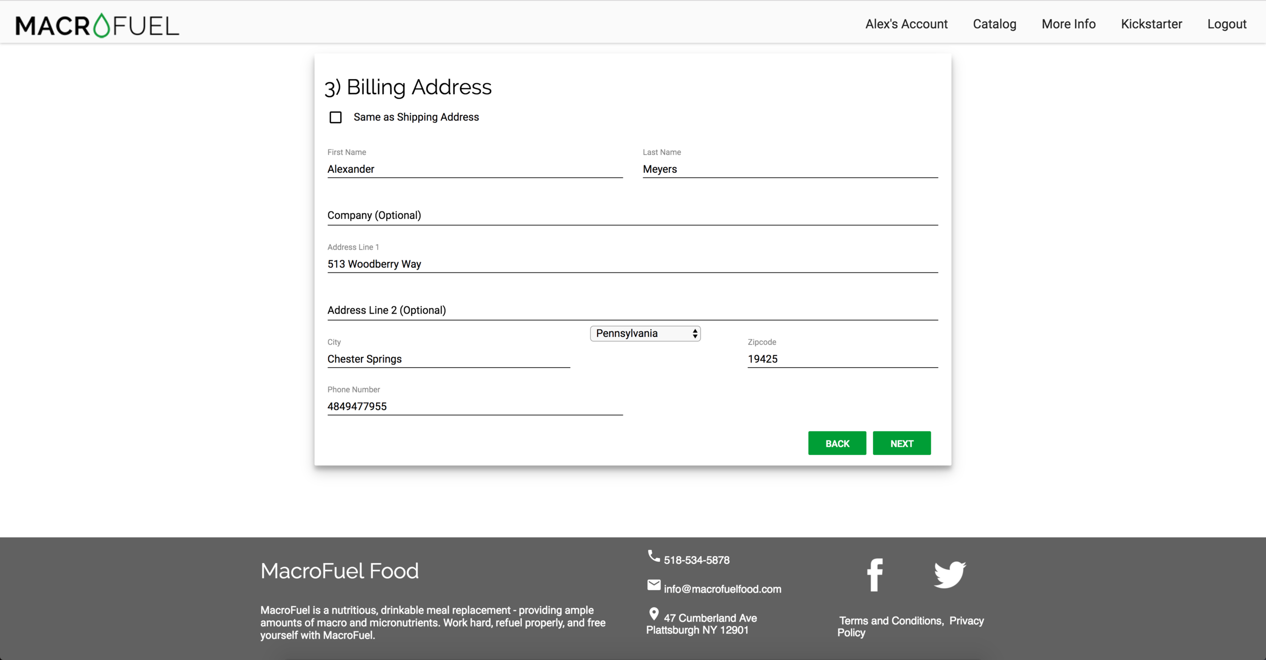Image resolution: width=1266 pixels, height=660 pixels.
Task: Click the Company (Optional) field
Action: 633,216
